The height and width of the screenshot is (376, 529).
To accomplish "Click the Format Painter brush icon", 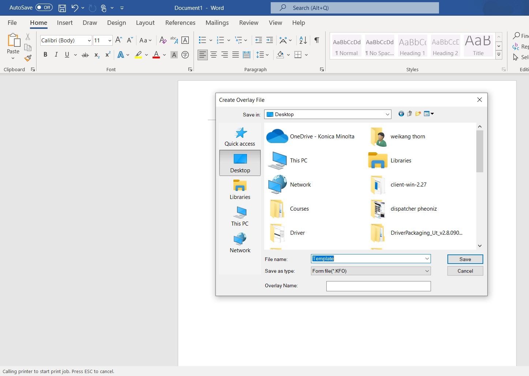I will click(x=28, y=58).
